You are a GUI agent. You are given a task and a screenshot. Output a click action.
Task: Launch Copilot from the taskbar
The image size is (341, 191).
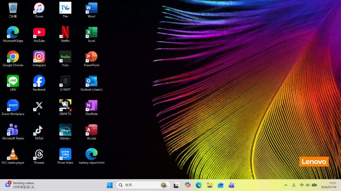(x=188, y=185)
